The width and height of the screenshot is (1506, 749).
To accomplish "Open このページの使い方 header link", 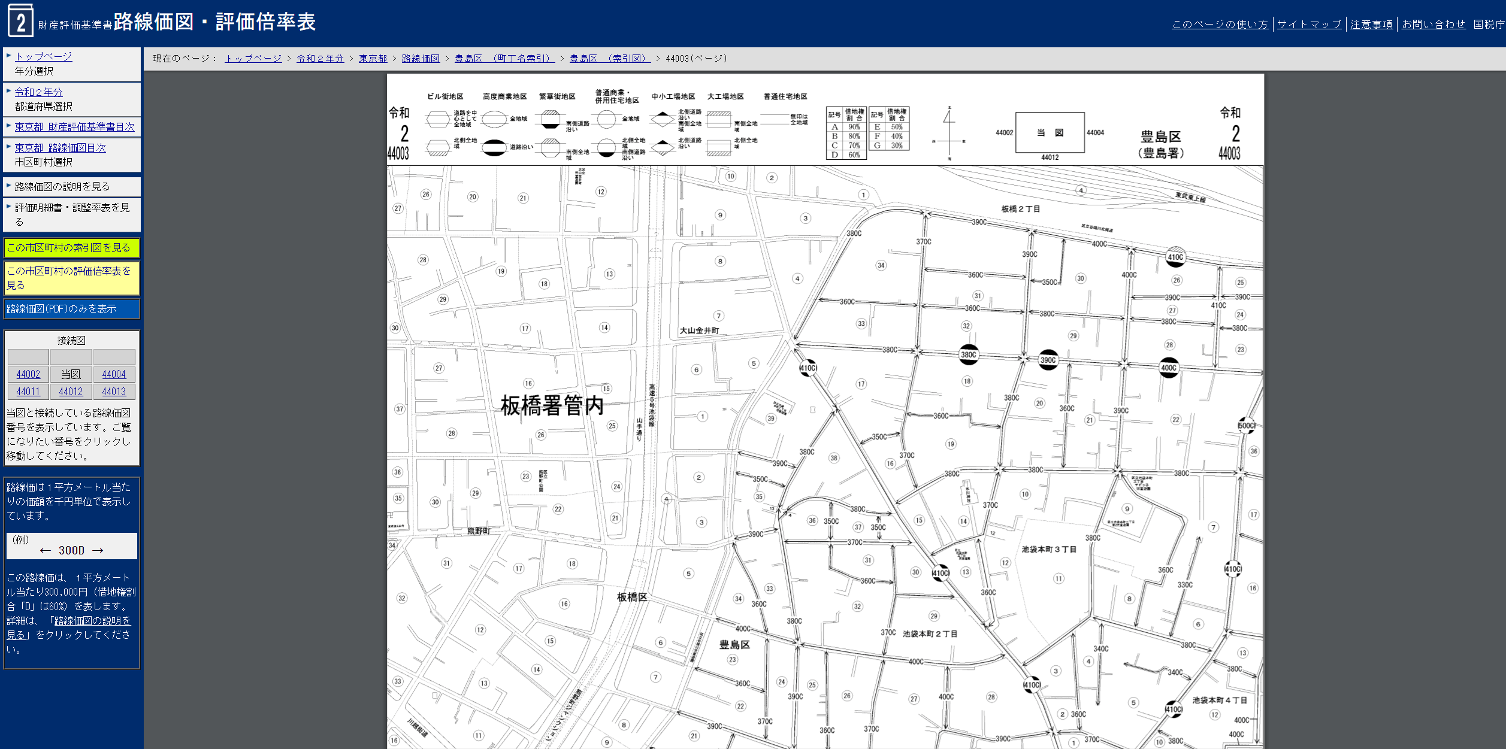I will pyautogui.click(x=1220, y=25).
